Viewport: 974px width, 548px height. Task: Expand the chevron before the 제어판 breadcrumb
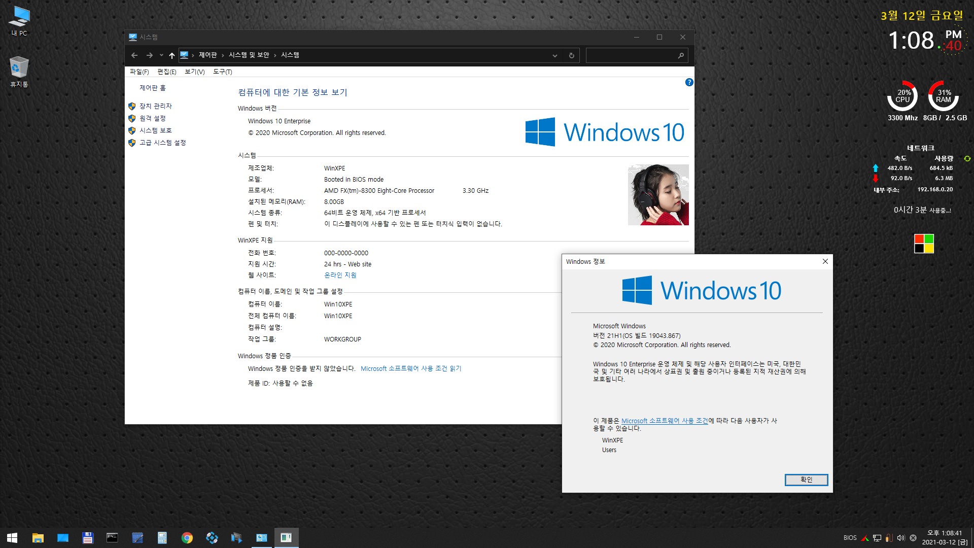click(193, 55)
